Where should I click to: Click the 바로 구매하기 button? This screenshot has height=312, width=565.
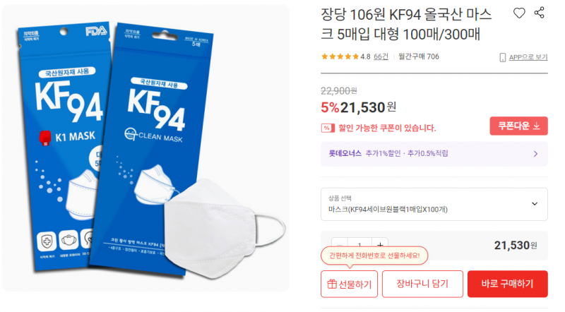point(507,284)
